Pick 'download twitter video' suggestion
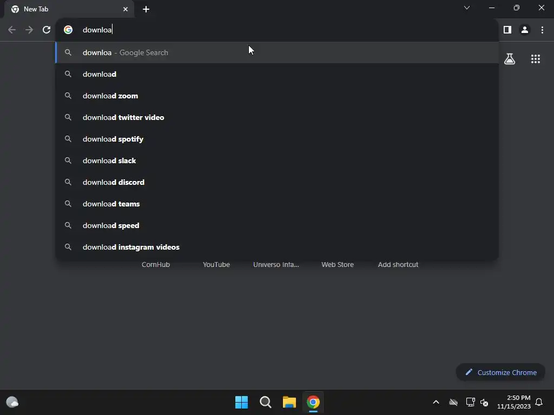Image resolution: width=554 pixels, height=415 pixels. [278, 117]
